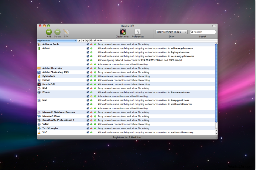Image resolution: width=256 pixels, height=170 pixels.
Task: Click the toolbar toggle pill button
Action: (x=214, y=26)
